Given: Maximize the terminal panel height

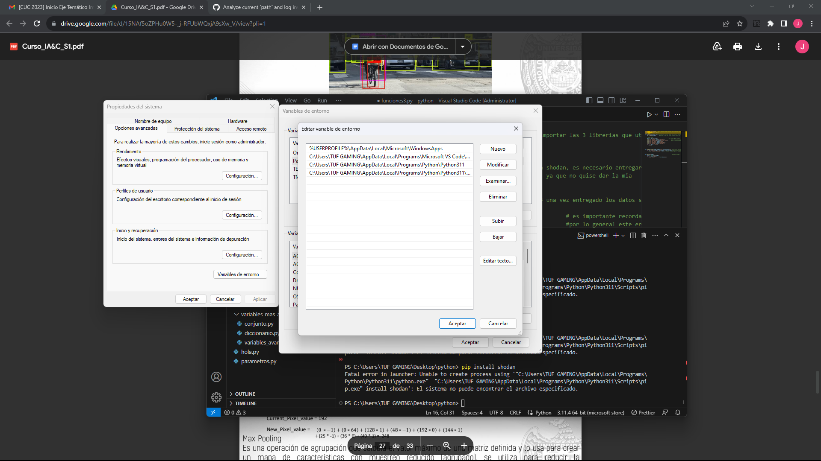Looking at the screenshot, I should tap(666, 235).
